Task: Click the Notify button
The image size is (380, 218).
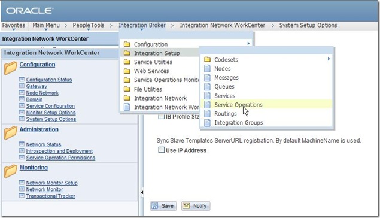Action: [196, 206]
